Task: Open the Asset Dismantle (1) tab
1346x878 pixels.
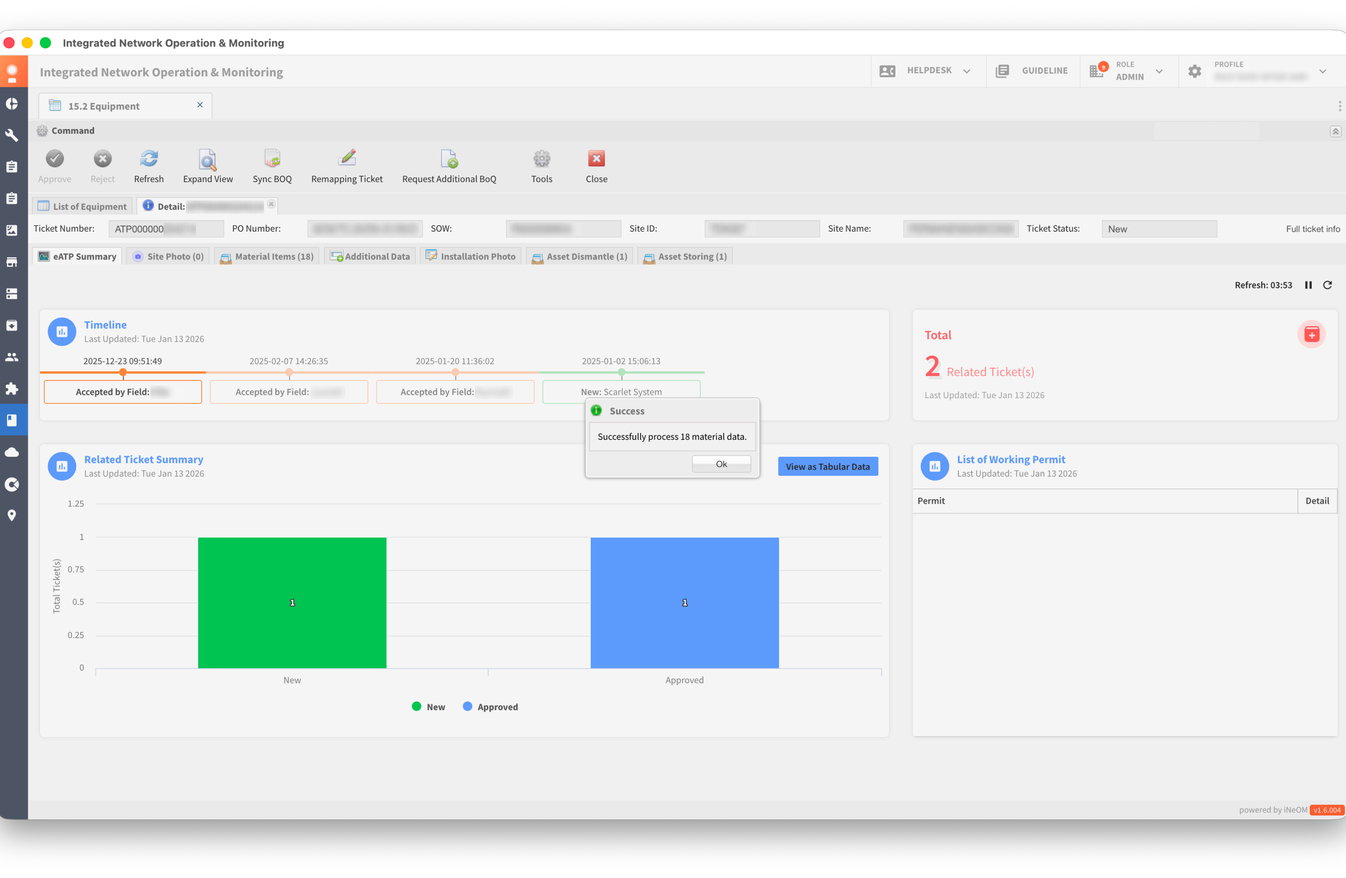Action: 580,256
